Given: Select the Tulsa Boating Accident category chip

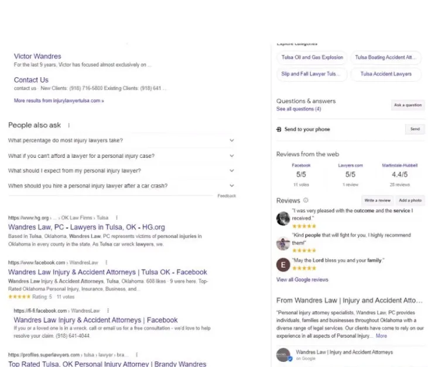Looking at the screenshot, I should pos(386,57).
